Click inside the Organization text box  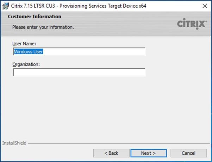79,72
